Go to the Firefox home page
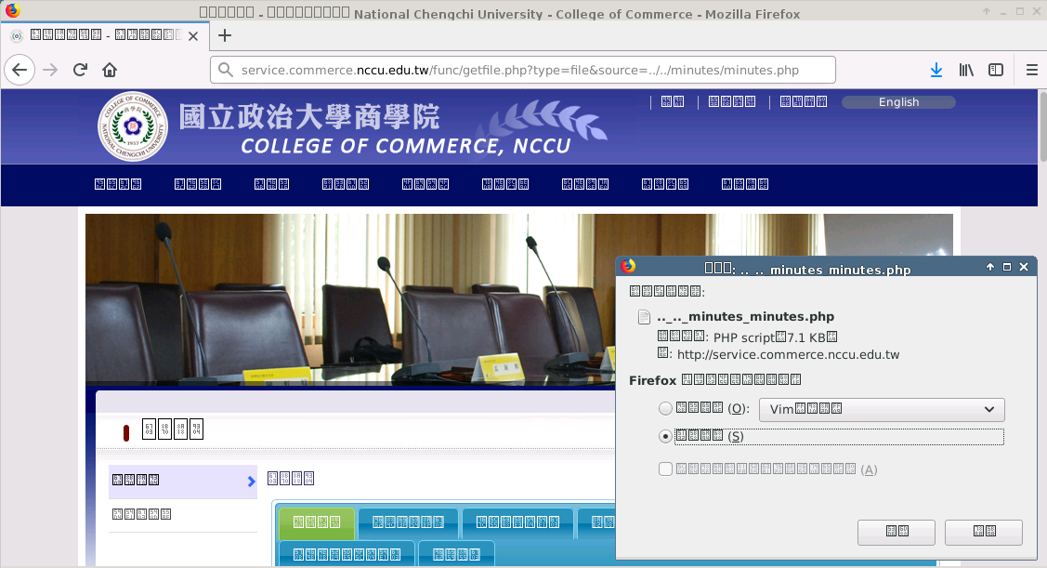This screenshot has height=568, width=1047. coord(110,70)
